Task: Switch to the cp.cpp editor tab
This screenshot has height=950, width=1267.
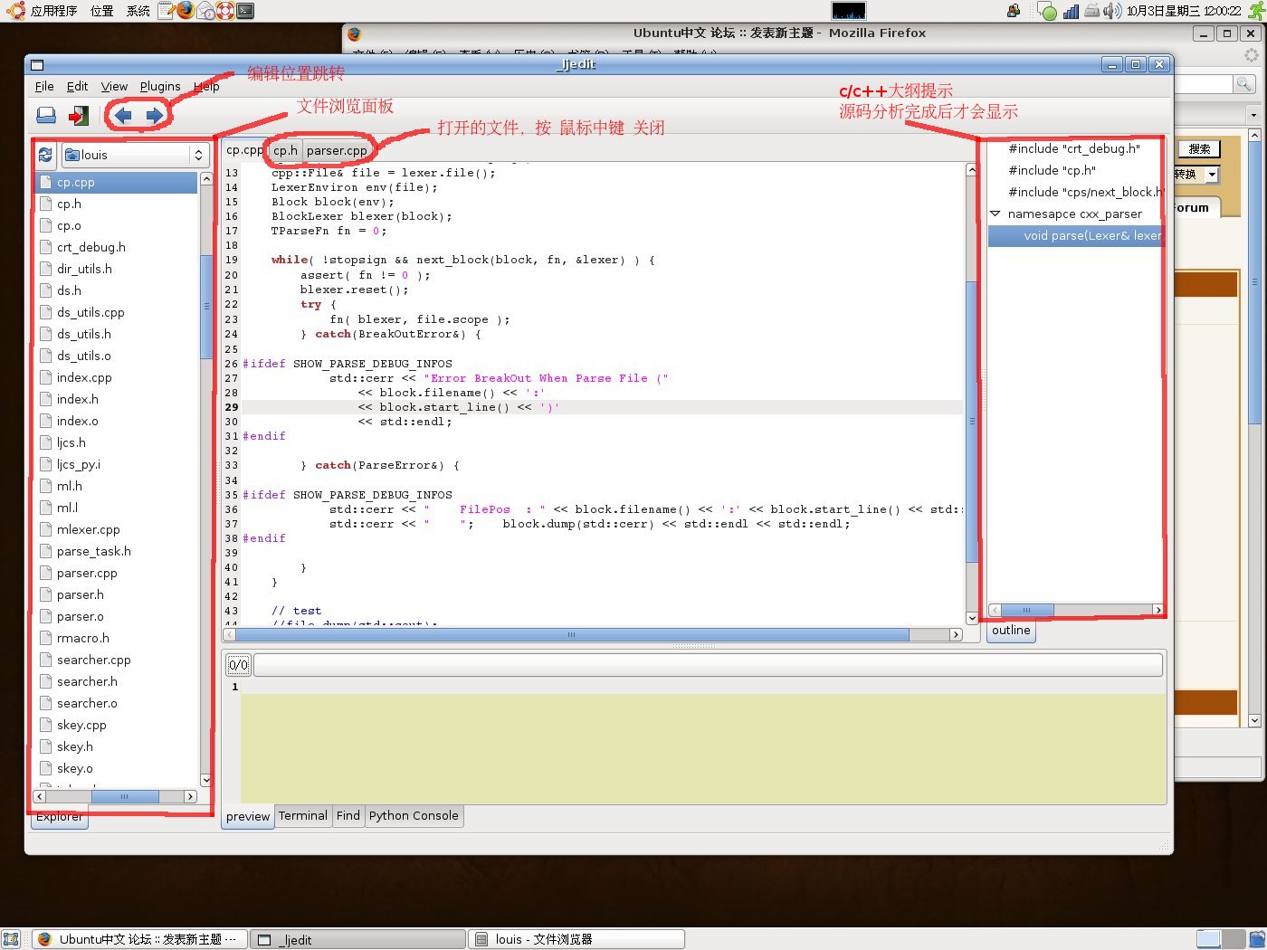Action: click(244, 150)
